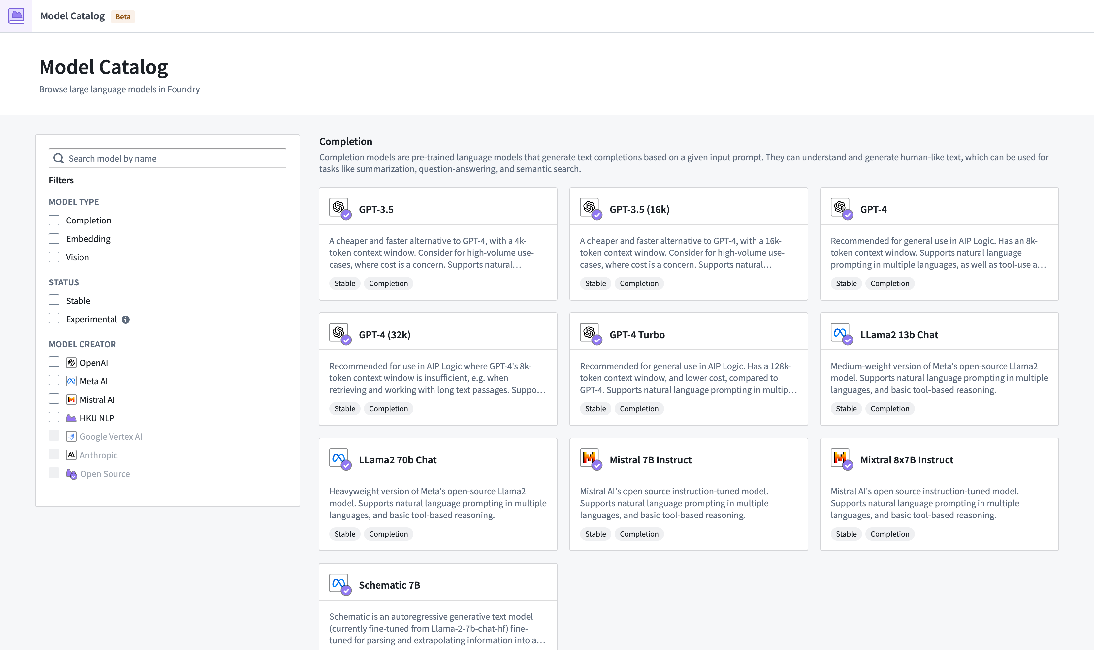Enable the Completion model type filter

point(54,220)
